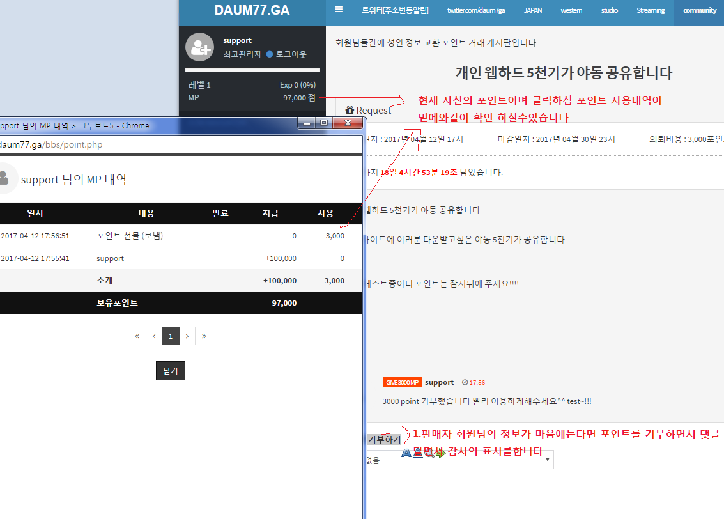Go to first page with « button

[x=137, y=336]
